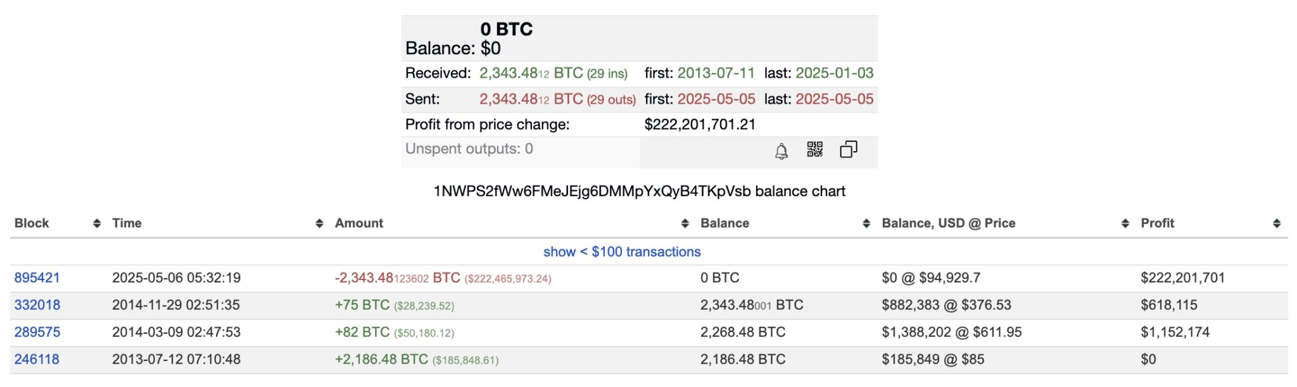The image size is (1297, 387).
Task: Toggle sorting by clicking the Profit header
Action: 1158,223
